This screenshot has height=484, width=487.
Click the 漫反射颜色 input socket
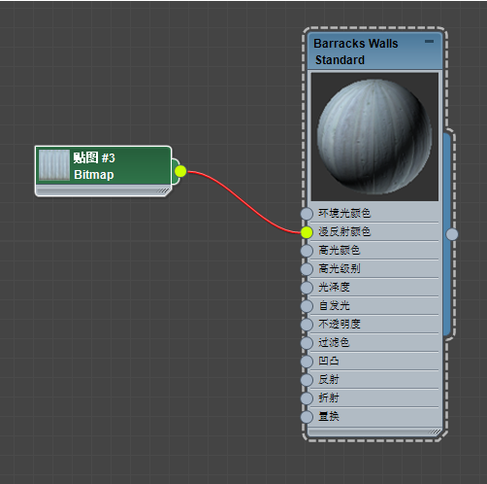[307, 232]
